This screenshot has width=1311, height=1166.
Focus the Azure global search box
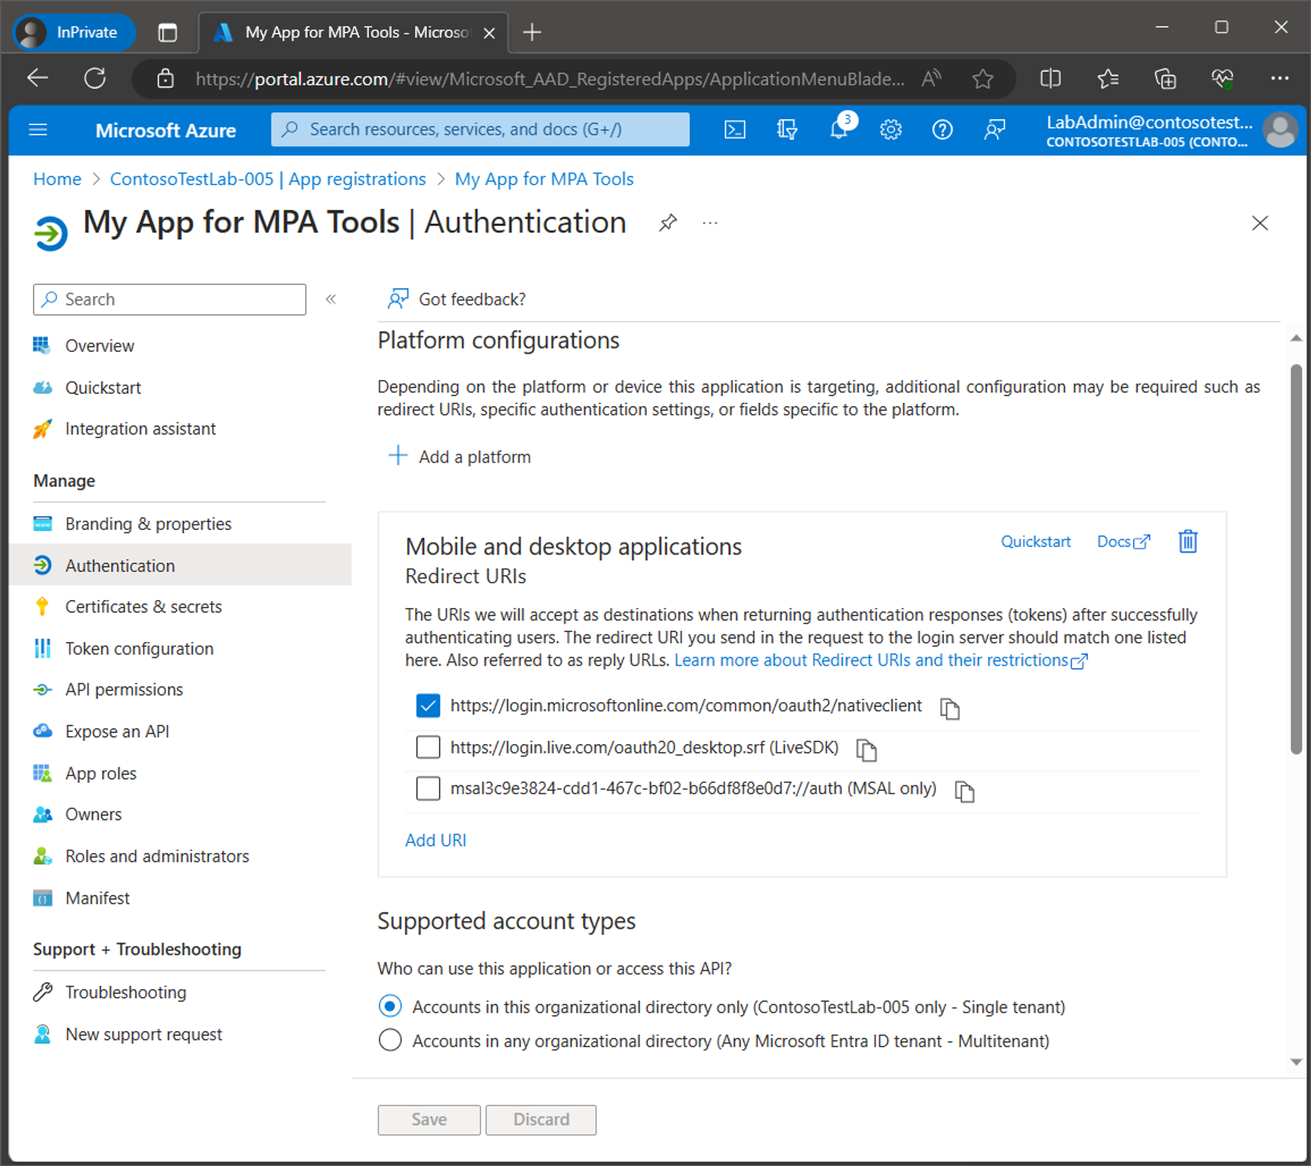(480, 129)
